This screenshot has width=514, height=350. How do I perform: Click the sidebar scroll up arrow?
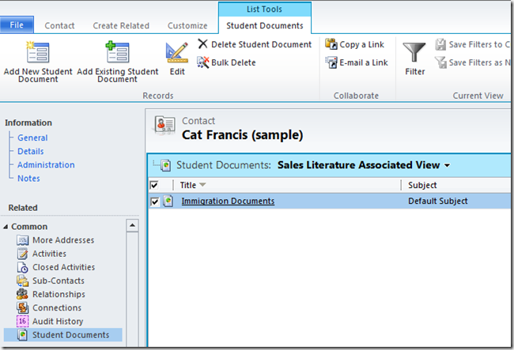click(x=132, y=225)
